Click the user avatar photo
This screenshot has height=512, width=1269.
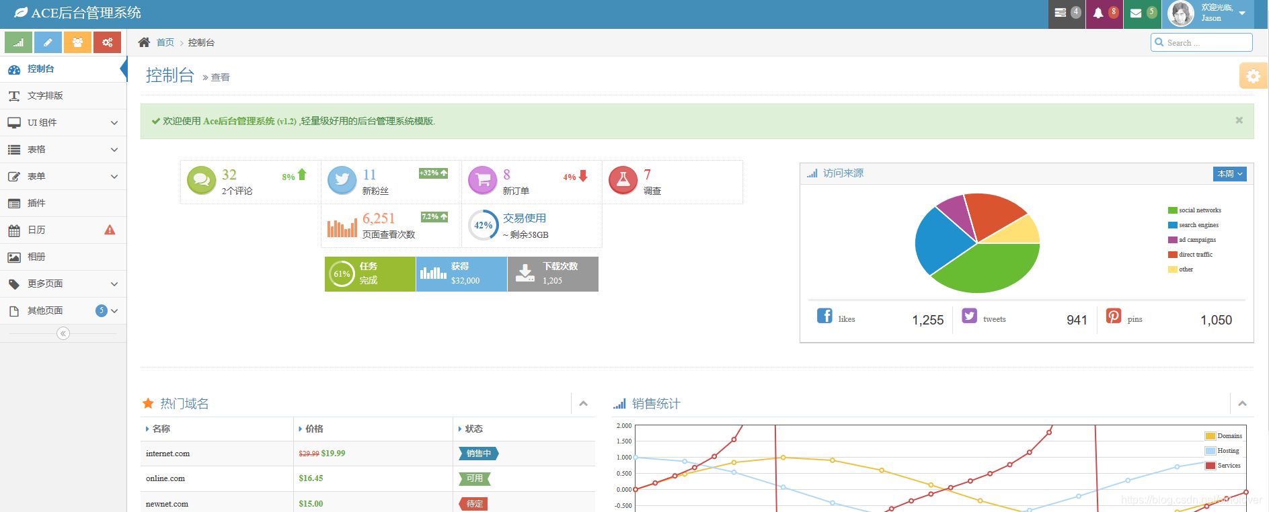(1181, 13)
